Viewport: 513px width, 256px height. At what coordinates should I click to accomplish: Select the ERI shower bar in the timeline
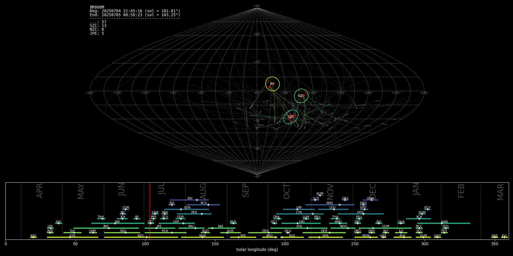coord(189,200)
